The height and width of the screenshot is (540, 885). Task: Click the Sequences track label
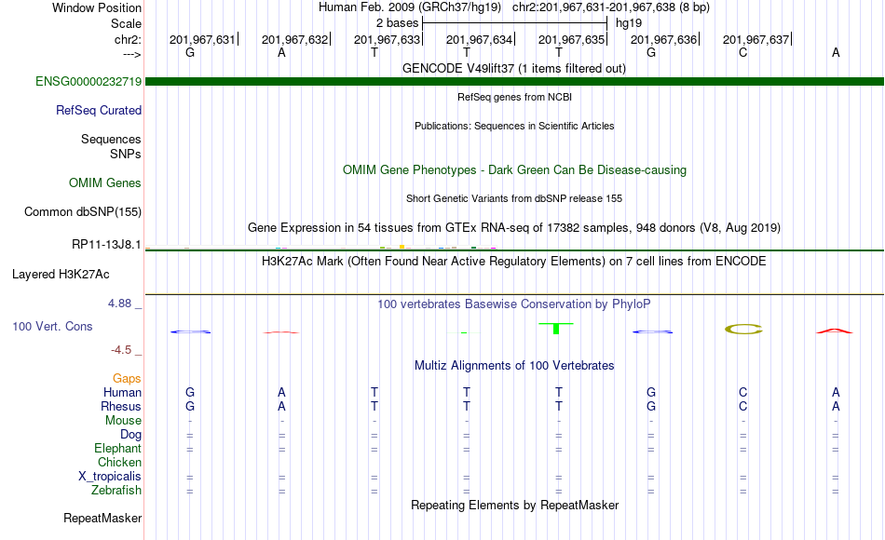[111, 139]
